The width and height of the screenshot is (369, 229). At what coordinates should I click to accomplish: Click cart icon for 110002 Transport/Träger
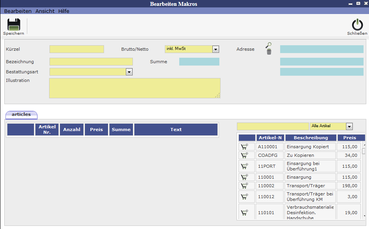[x=244, y=186]
